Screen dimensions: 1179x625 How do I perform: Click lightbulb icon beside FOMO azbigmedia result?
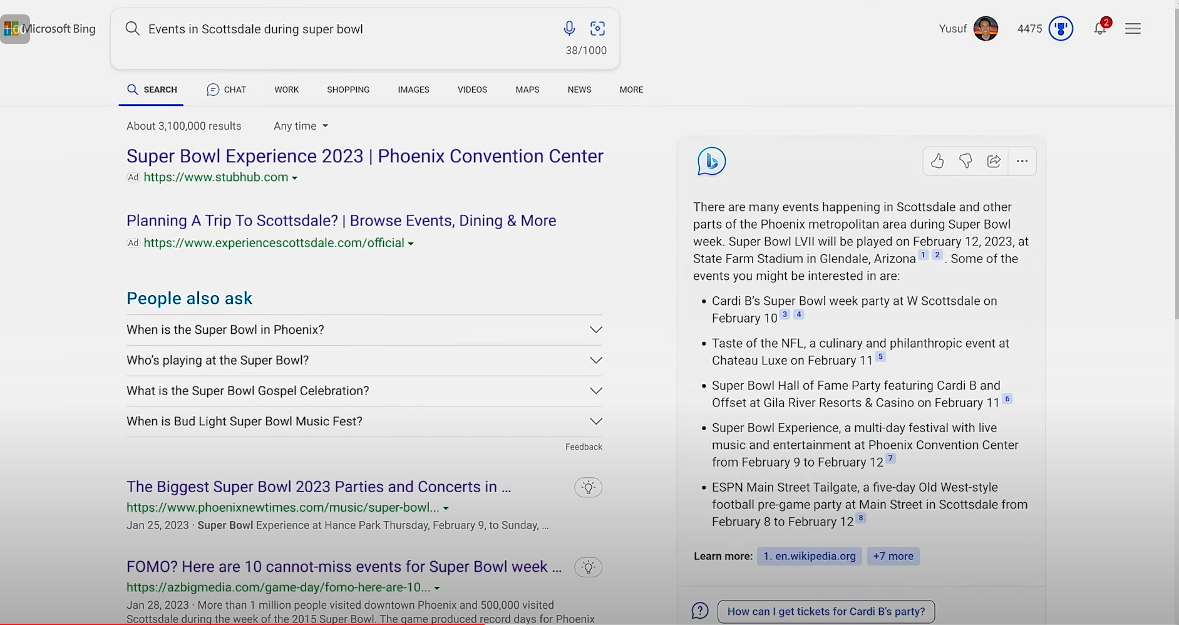click(588, 567)
